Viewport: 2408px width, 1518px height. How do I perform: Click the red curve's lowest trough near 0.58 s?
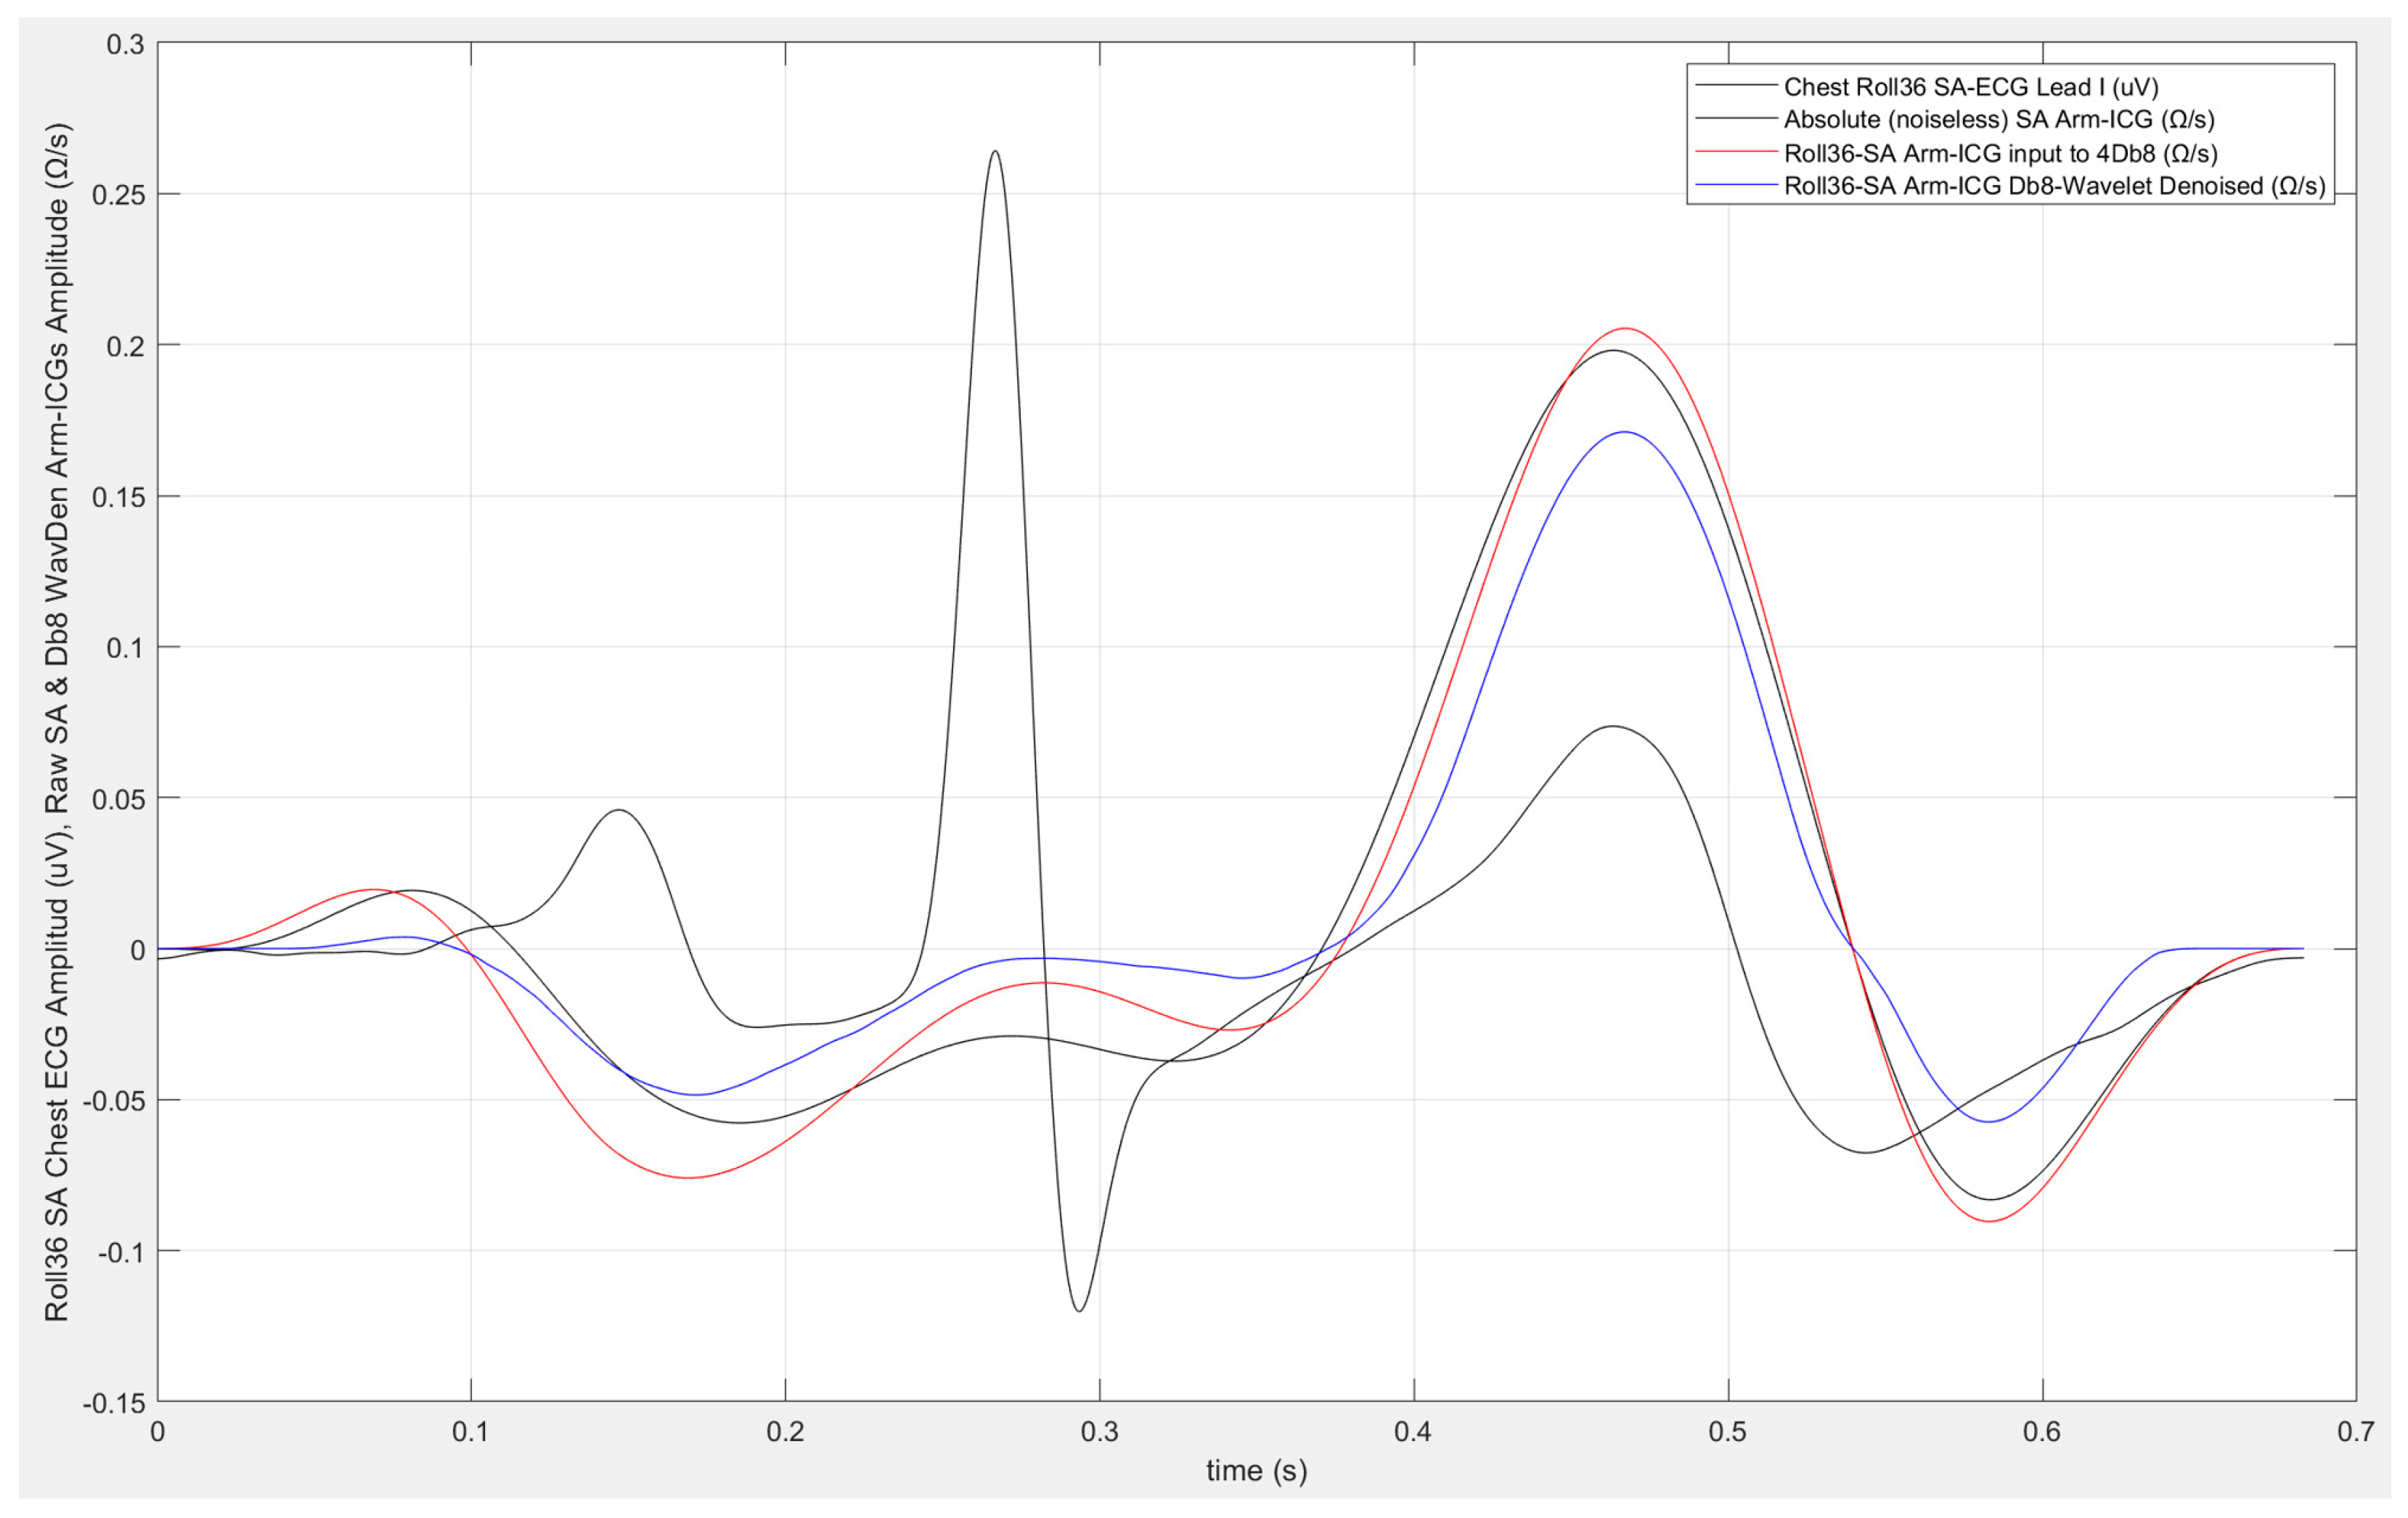[1991, 1221]
